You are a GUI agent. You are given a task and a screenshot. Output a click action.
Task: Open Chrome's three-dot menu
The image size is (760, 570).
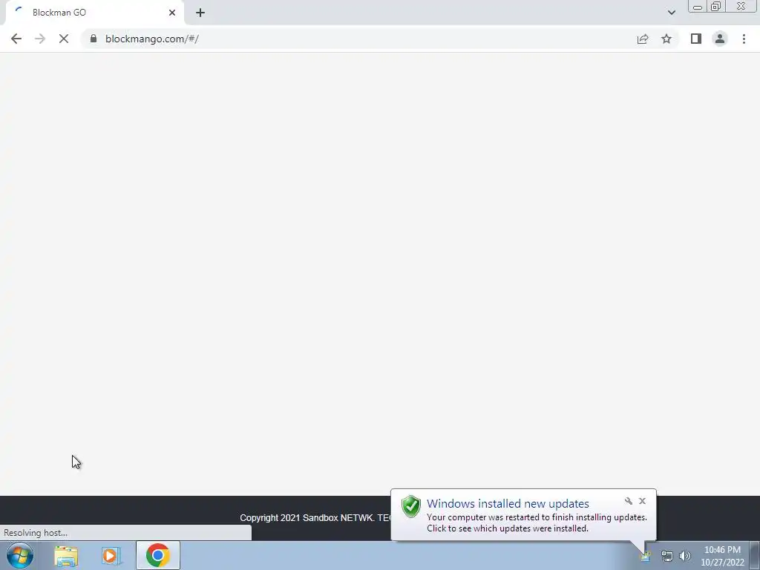point(744,39)
